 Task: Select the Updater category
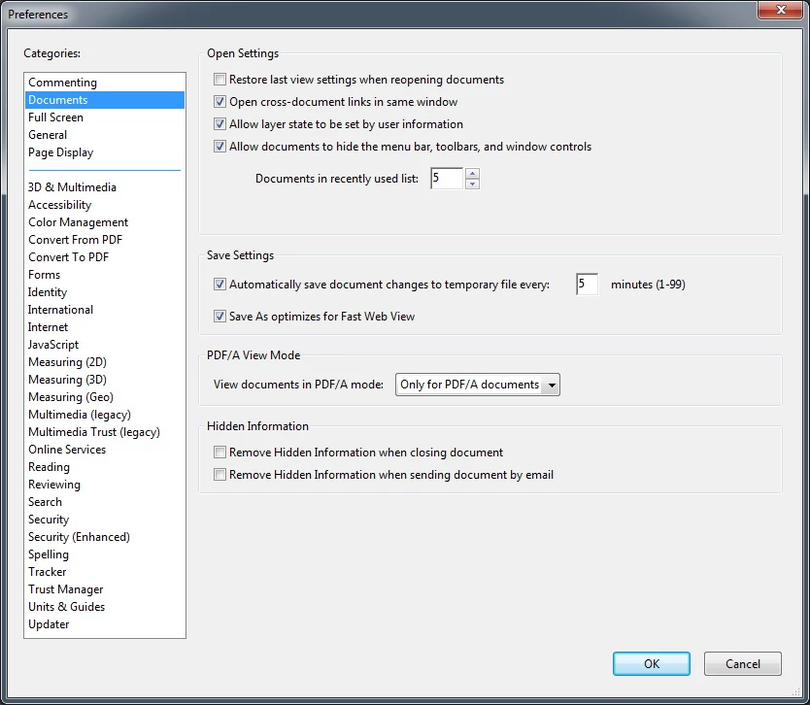pyautogui.click(x=105, y=624)
